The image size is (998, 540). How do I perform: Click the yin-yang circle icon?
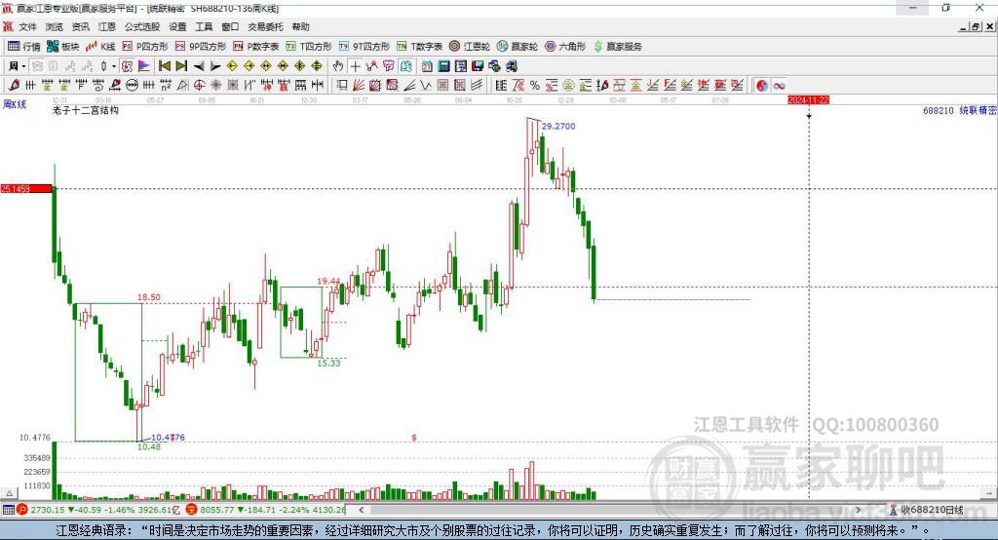click(x=762, y=86)
